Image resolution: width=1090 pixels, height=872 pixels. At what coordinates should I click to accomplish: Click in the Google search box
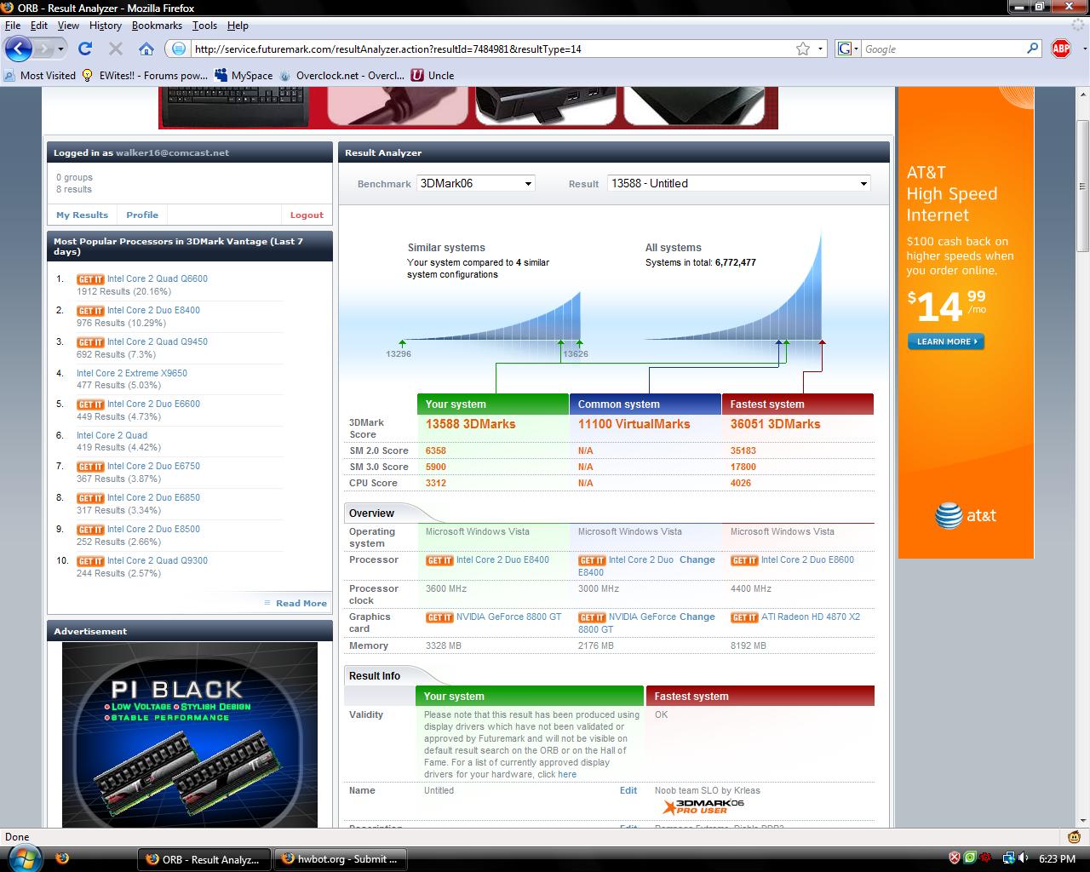click(943, 49)
